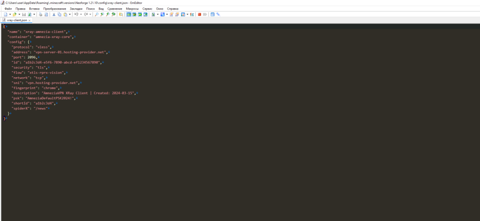Toggle Wrap by Window mode
The image size is (480, 221).
(140, 14)
